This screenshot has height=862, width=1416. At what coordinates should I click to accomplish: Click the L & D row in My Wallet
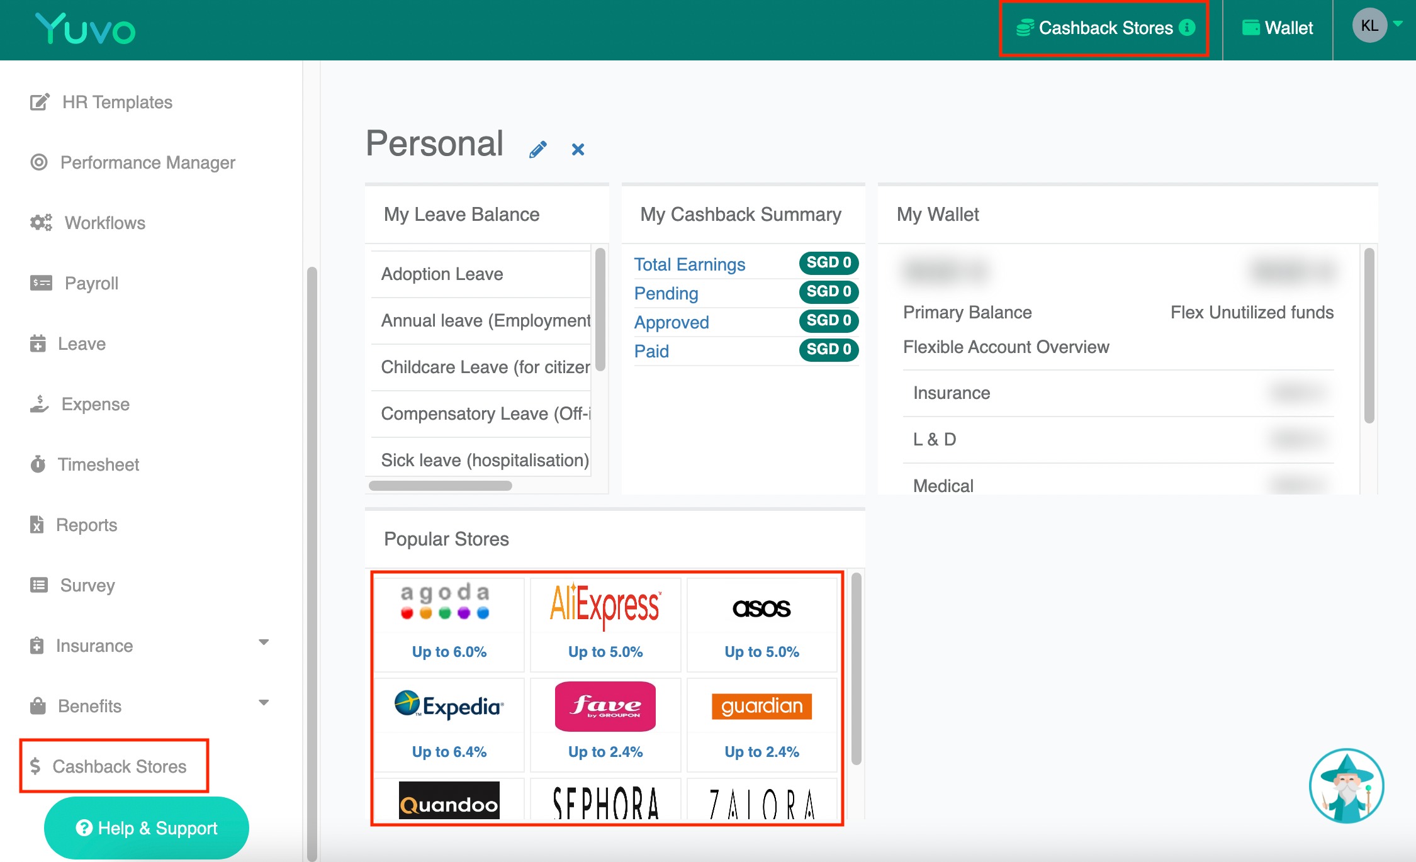pyautogui.click(x=1118, y=440)
